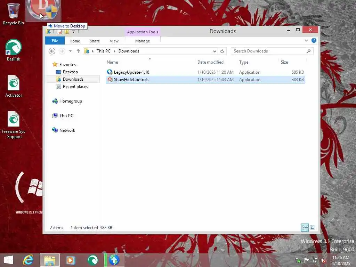This screenshot has width=356, height=267.
Task: Click the 1/10/2025 11:20 AM date cell
Action: 216,72
